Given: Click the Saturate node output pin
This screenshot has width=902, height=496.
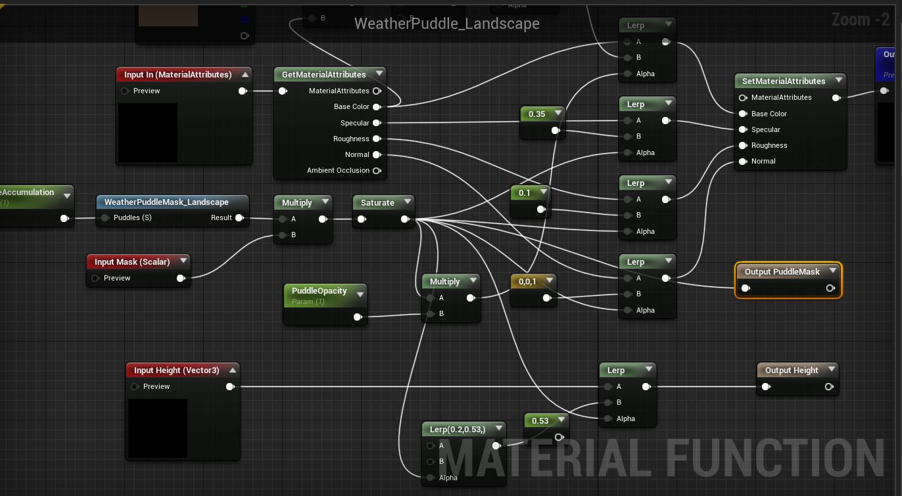Looking at the screenshot, I should coord(404,219).
